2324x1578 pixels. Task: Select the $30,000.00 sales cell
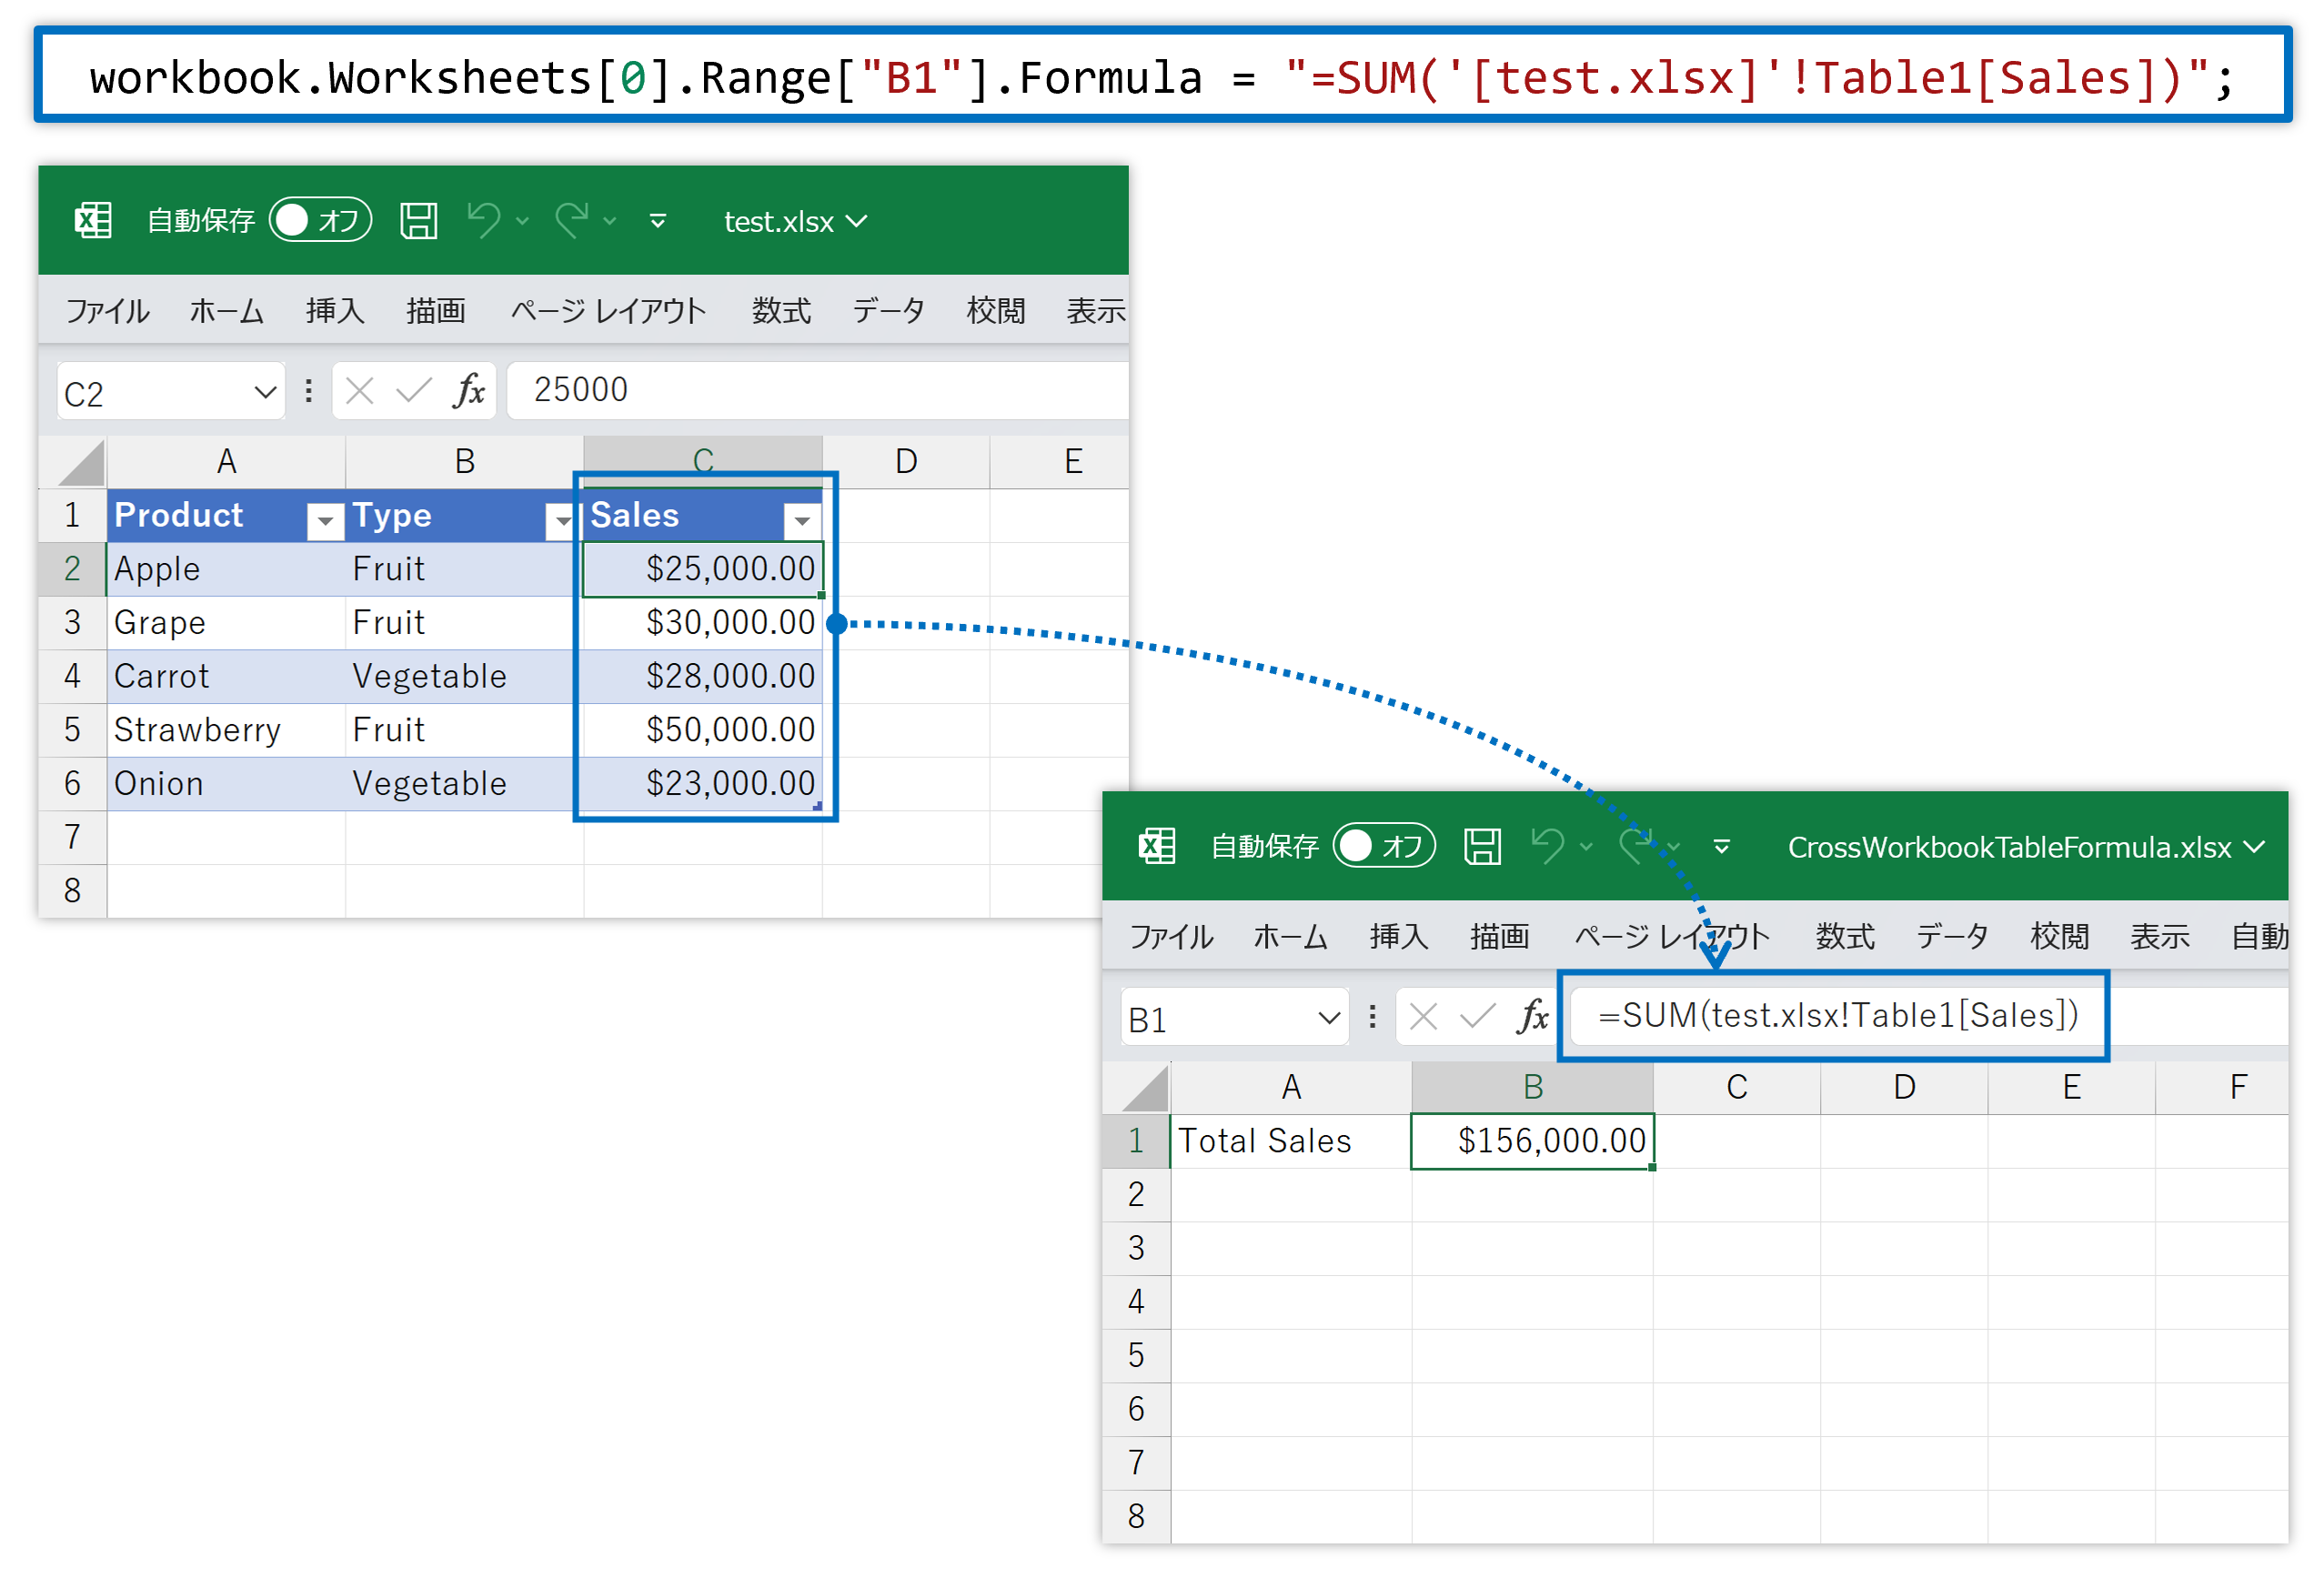tap(703, 623)
